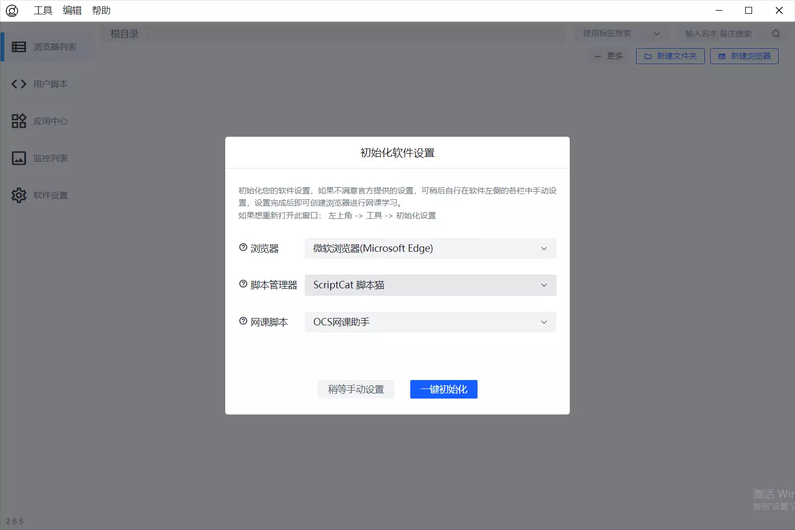This screenshot has height=530, width=795.
Task: Click the help icon beside 网课脚本
Action: point(243,321)
